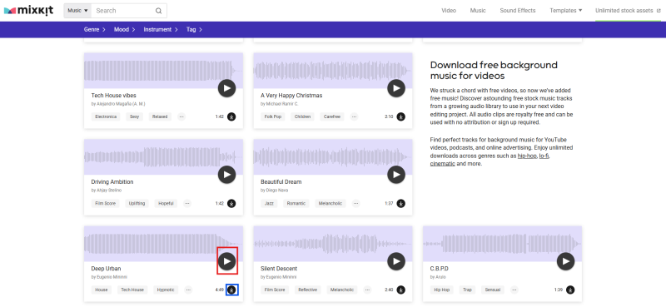Select the Hip Hop tag

click(441, 290)
